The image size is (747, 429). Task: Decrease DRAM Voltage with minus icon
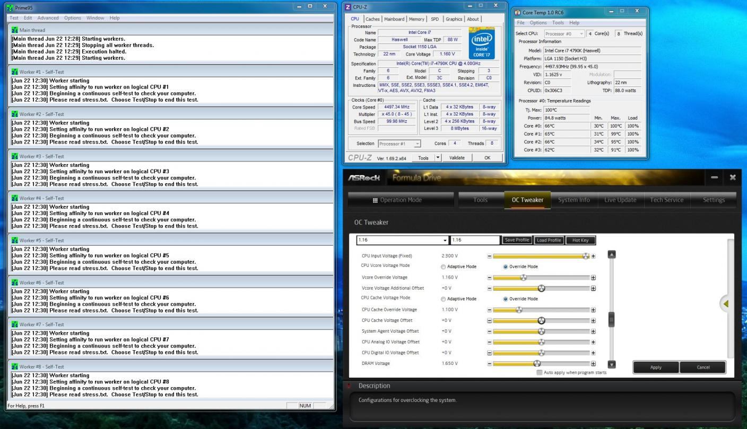click(489, 364)
